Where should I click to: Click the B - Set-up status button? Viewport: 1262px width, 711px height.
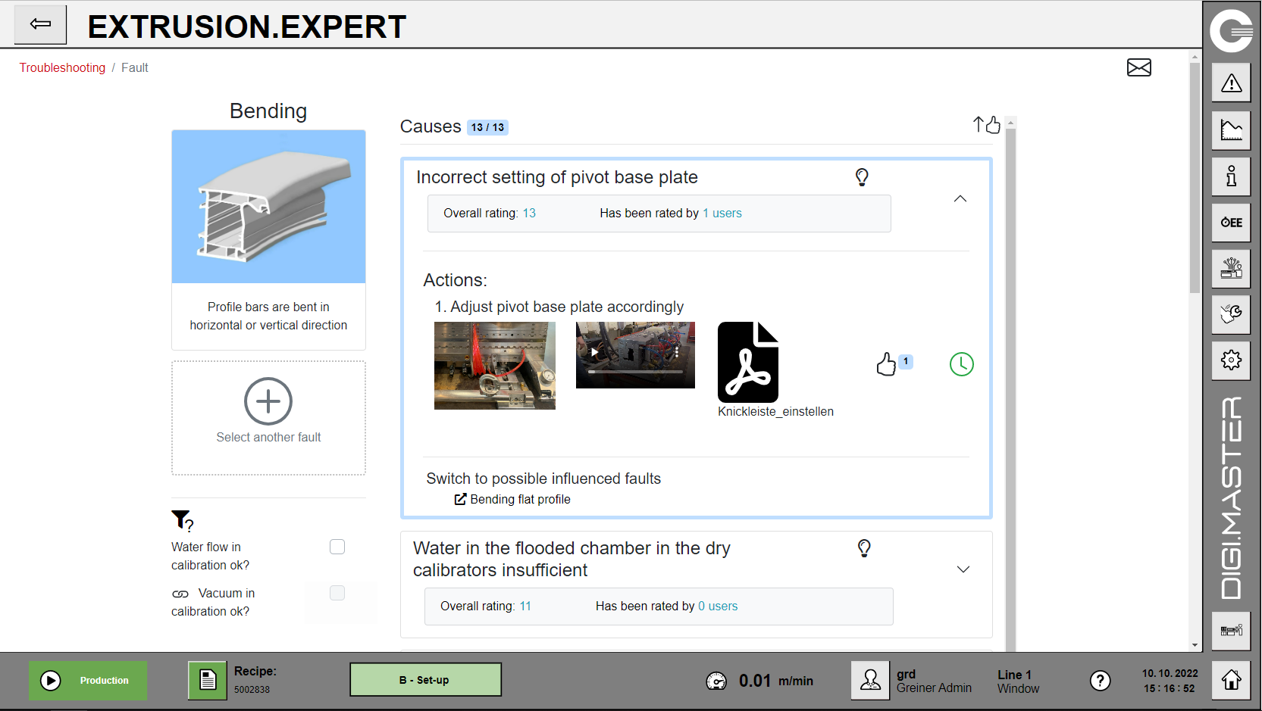click(425, 680)
